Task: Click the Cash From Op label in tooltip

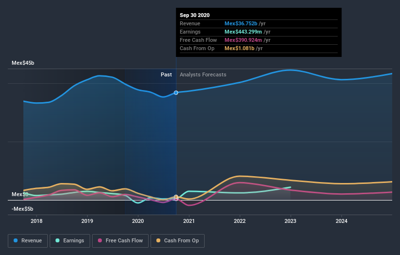Action: click(x=197, y=48)
